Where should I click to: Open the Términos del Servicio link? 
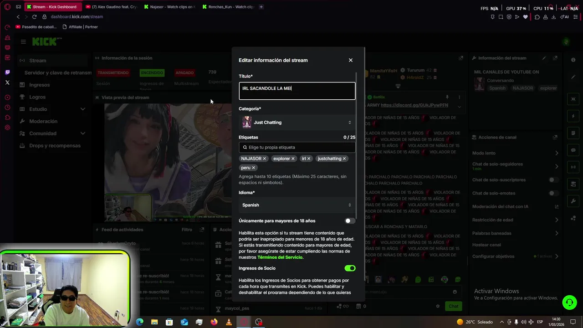(280, 257)
